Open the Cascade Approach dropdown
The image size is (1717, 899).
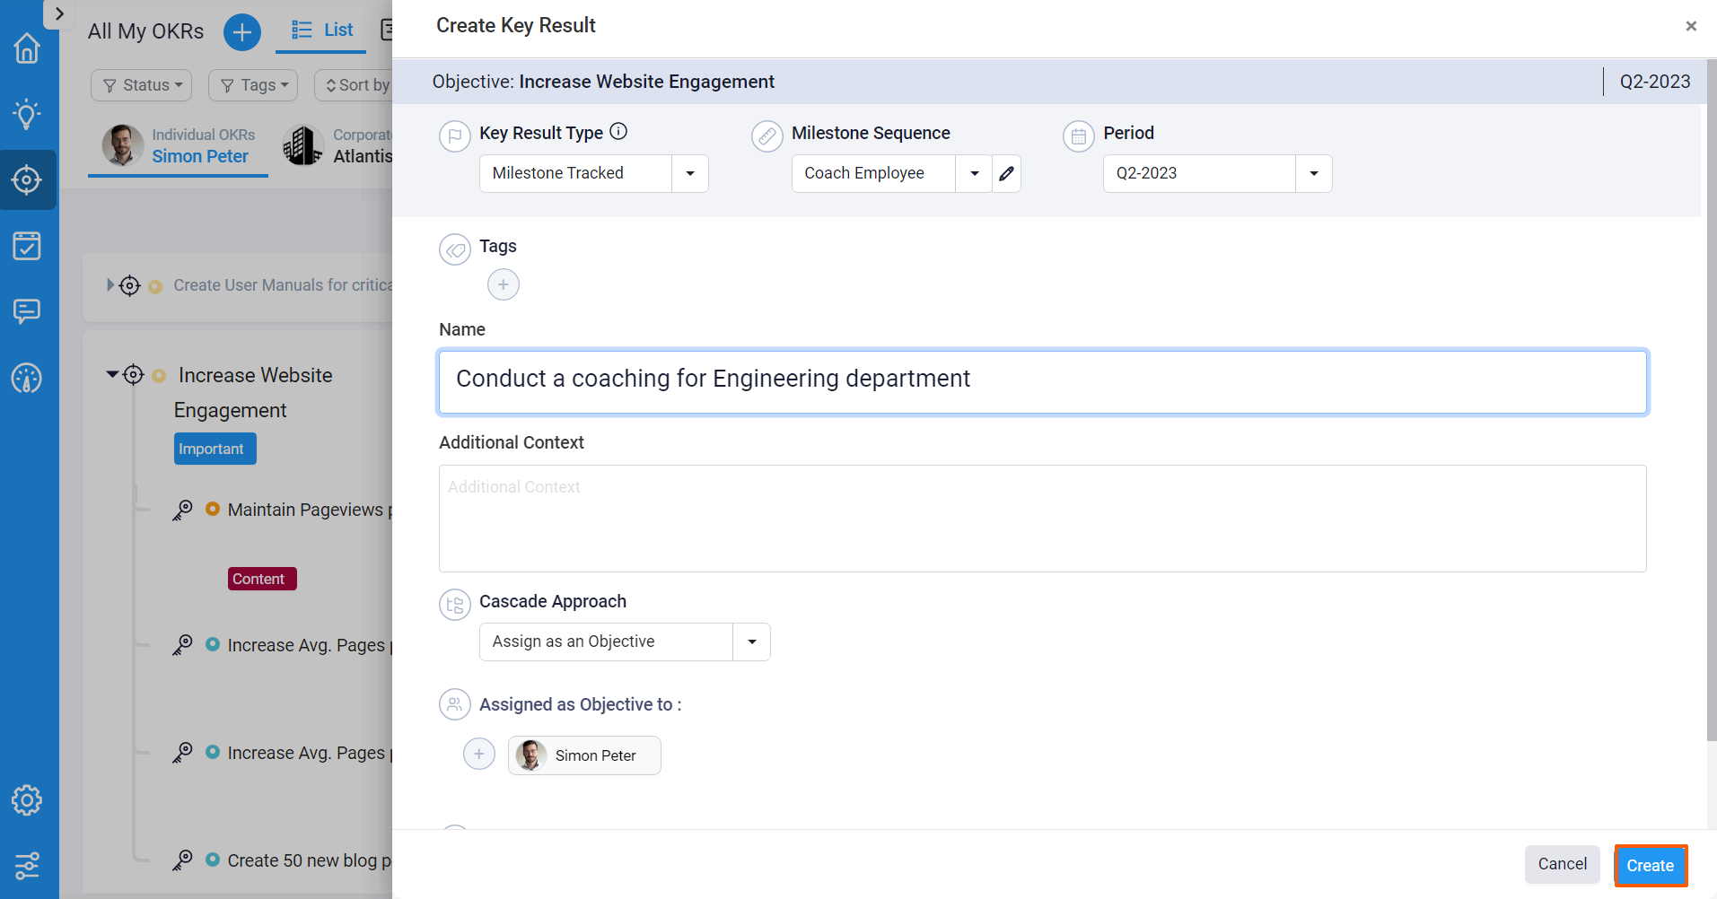tap(751, 642)
